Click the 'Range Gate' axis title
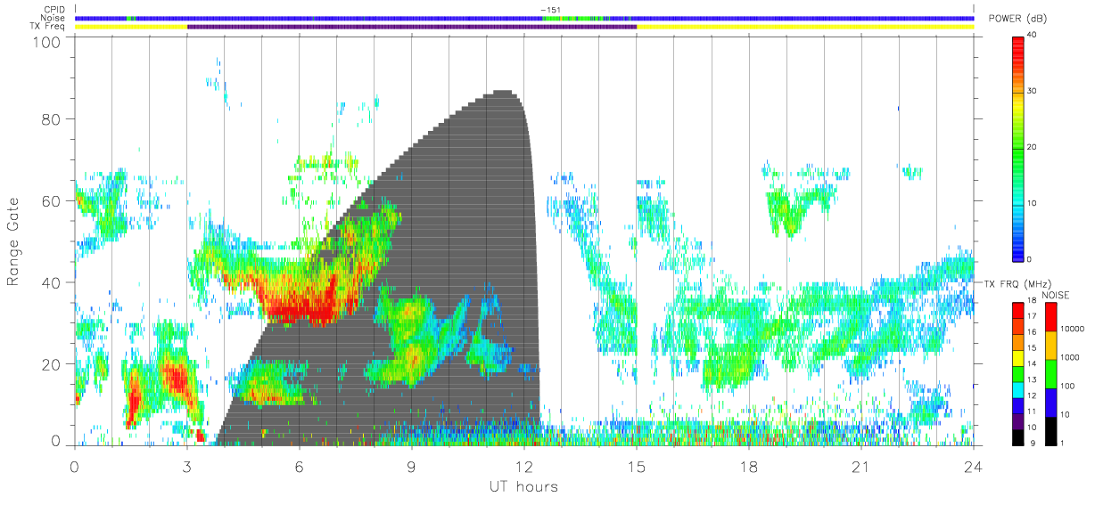The width and height of the screenshot is (1095, 505). coord(14,241)
